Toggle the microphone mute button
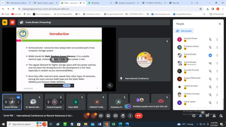226x127 pixels. tap(86, 116)
